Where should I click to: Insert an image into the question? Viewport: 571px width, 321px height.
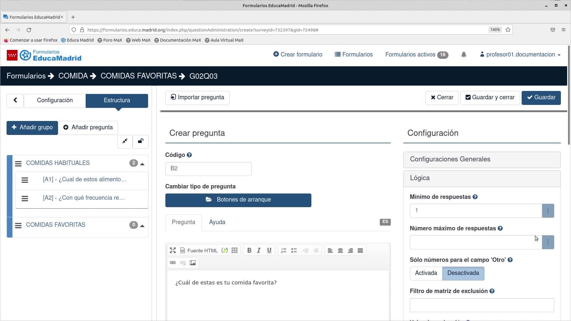[193, 263]
